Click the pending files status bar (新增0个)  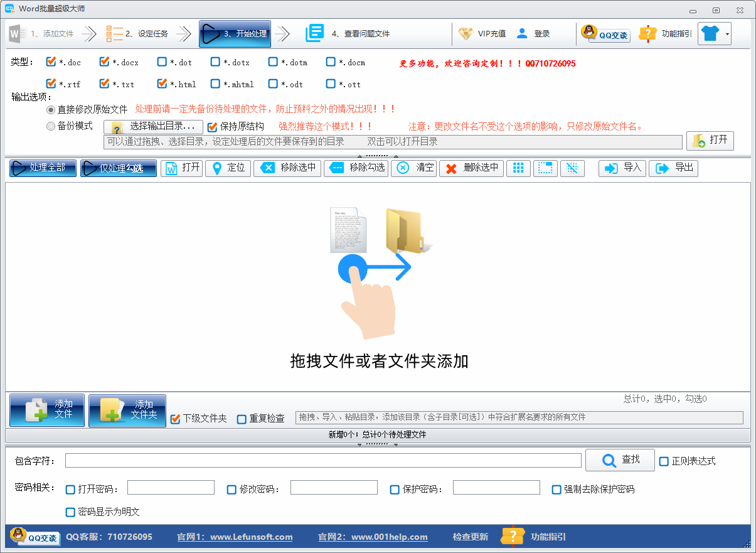coord(378,434)
